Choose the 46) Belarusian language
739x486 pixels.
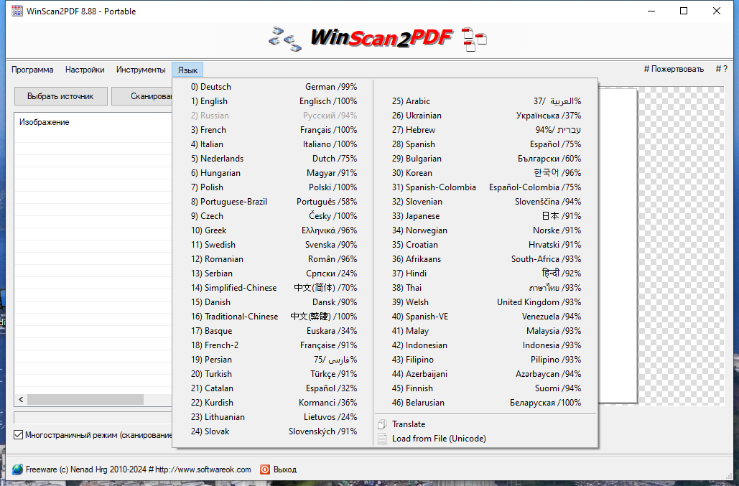click(x=486, y=403)
